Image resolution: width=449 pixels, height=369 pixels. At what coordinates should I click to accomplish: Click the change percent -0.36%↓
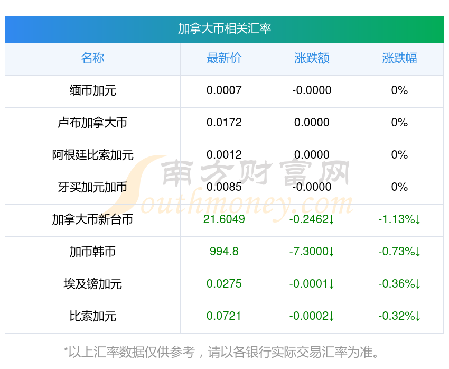coord(399,284)
